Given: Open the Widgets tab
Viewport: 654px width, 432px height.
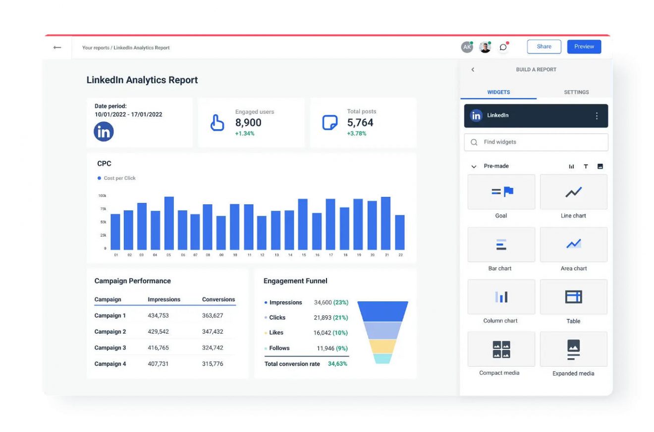Looking at the screenshot, I should (x=498, y=92).
